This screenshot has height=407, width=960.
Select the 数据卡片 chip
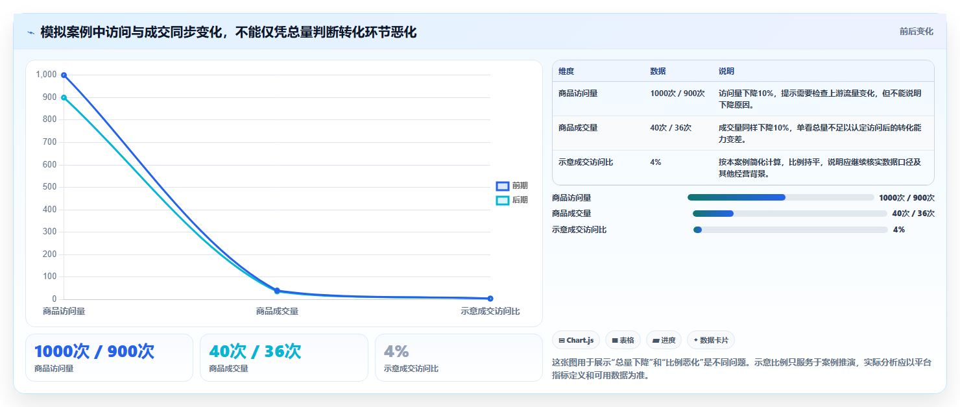click(711, 340)
